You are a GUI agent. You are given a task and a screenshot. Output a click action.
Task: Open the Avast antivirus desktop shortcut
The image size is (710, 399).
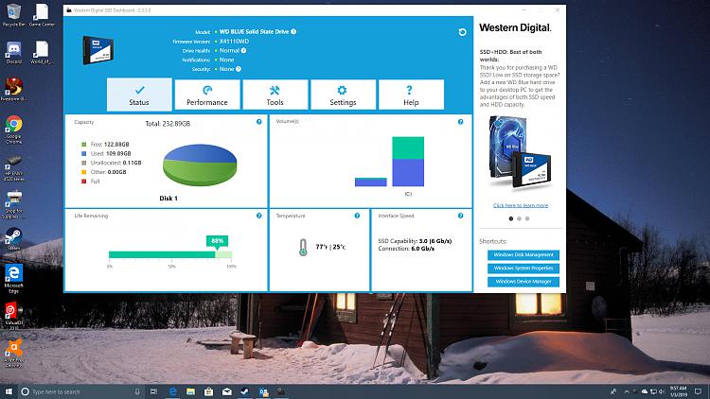coord(13,353)
